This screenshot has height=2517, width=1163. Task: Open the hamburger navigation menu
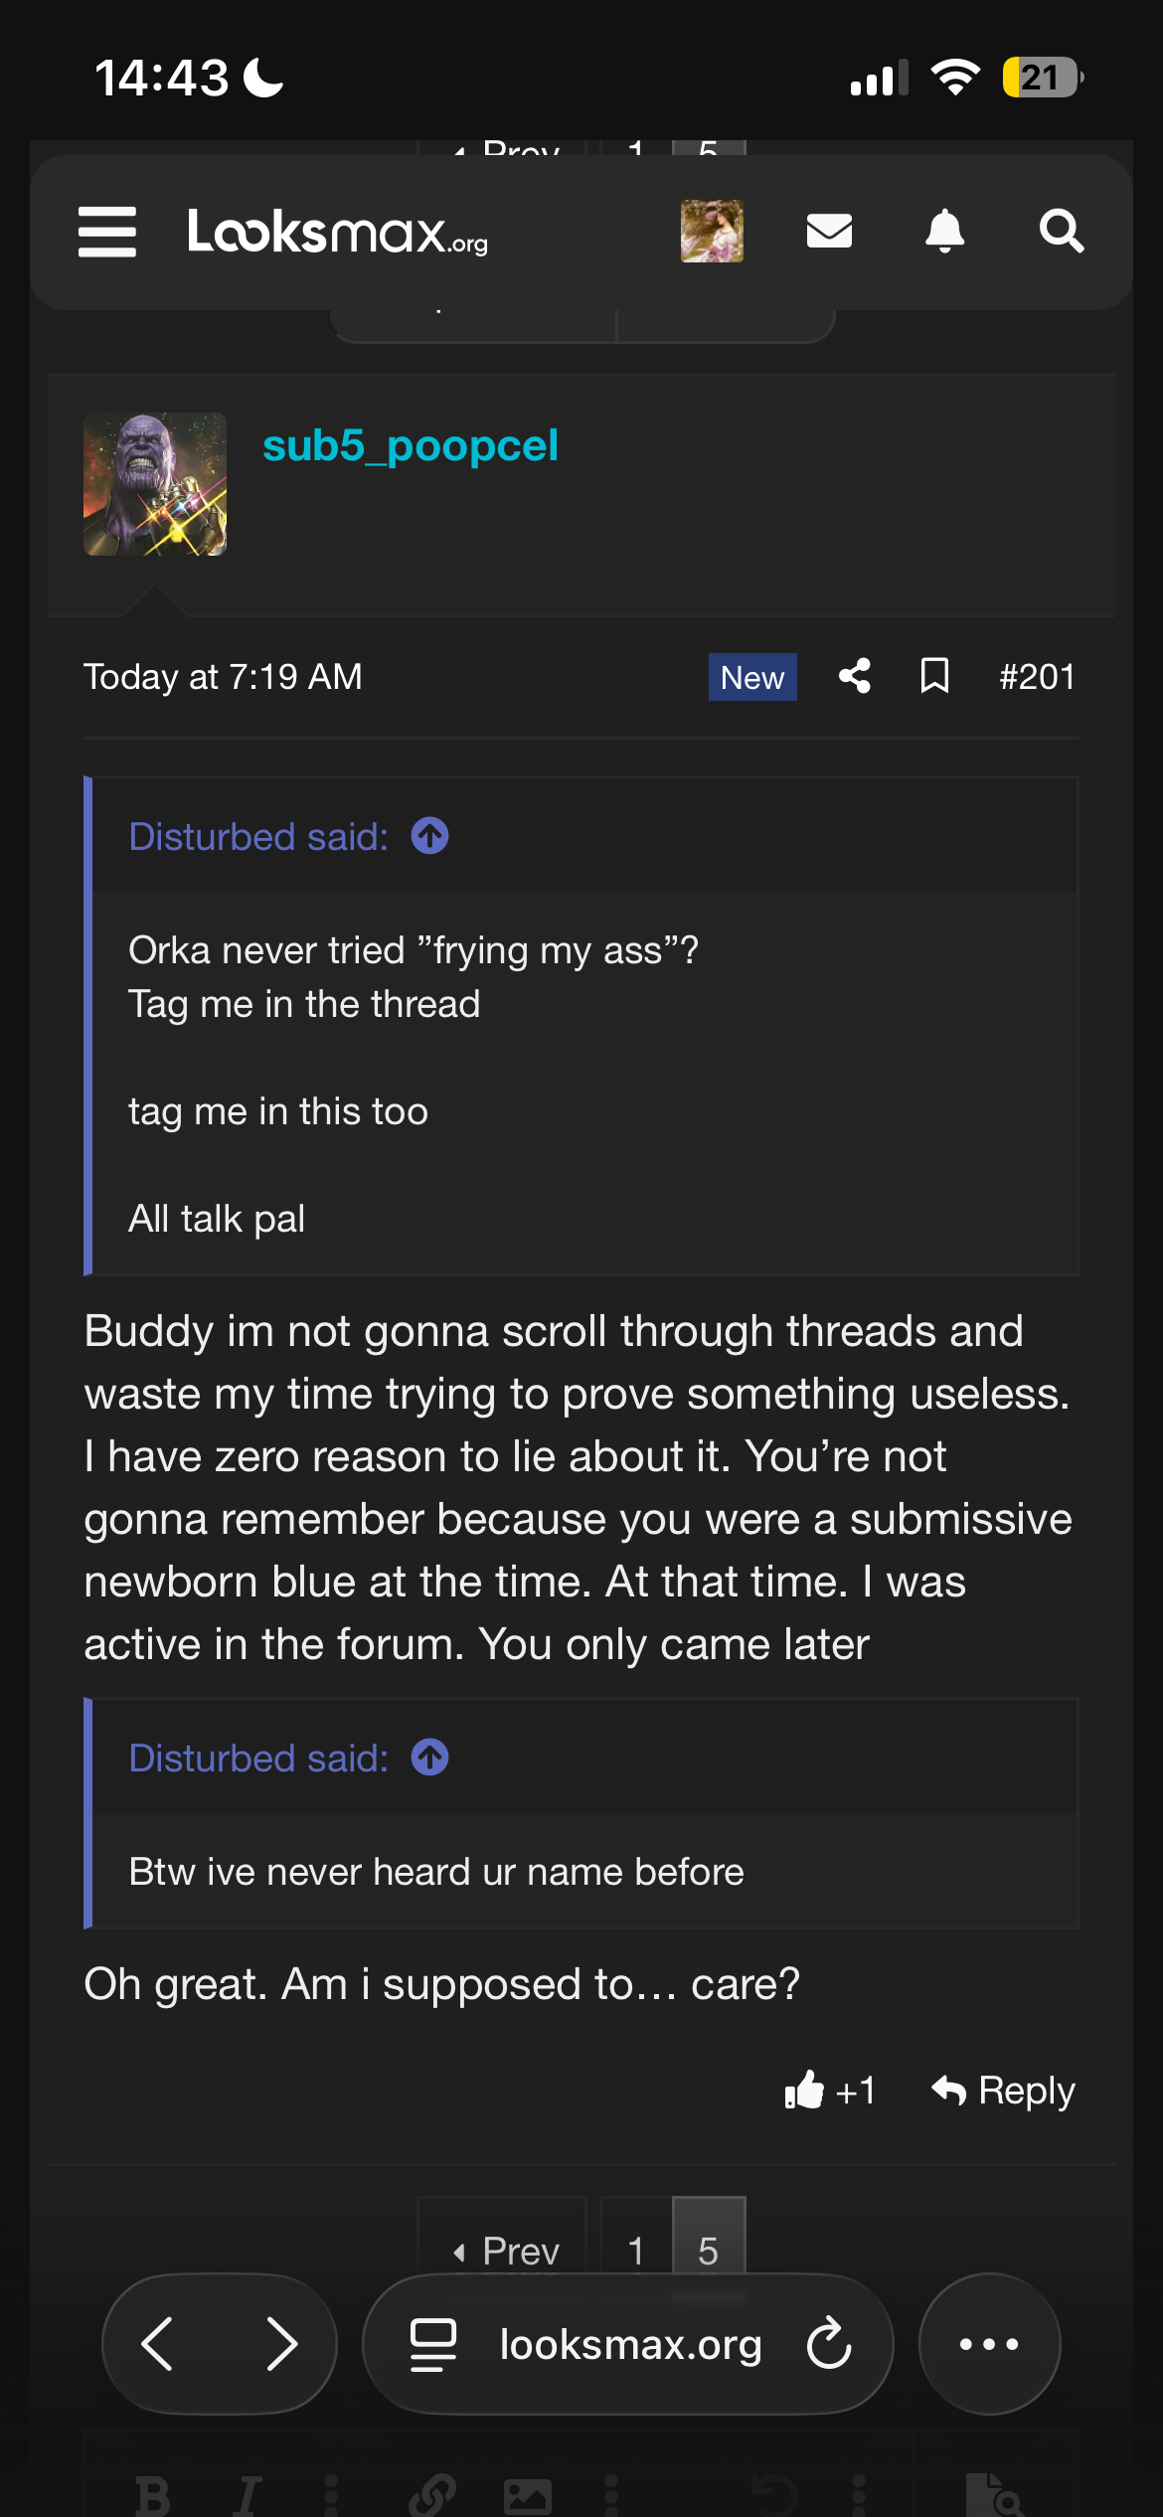click(x=107, y=232)
